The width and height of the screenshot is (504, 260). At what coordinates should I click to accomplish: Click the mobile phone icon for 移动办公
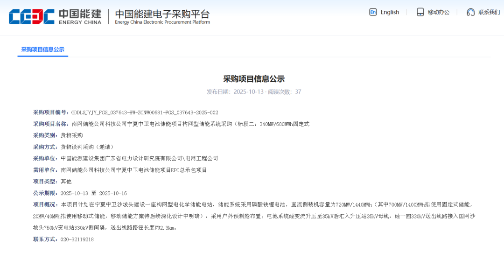[x=420, y=12]
